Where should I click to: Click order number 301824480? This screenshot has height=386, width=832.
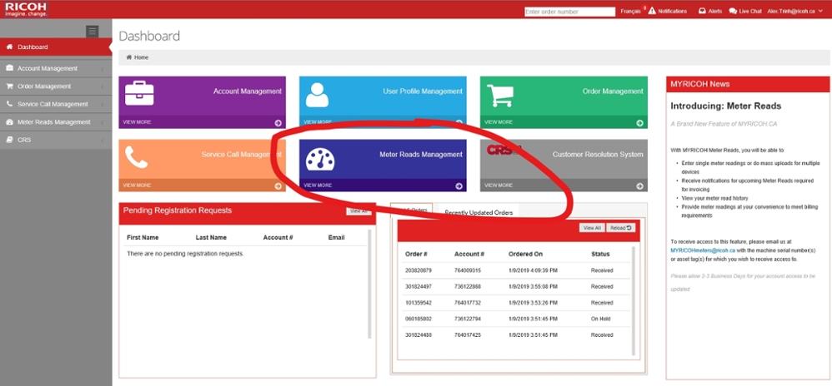click(419, 335)
